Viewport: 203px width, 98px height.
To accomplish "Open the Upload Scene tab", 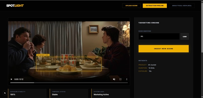I will point(131,6).
